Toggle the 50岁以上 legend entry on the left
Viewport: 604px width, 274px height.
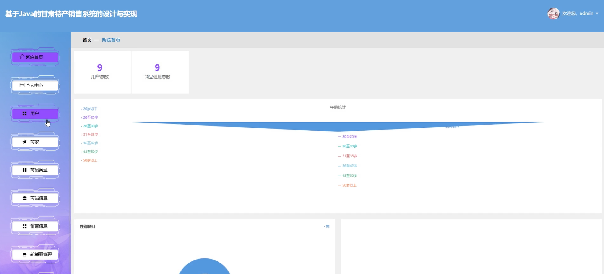point(89,160)
